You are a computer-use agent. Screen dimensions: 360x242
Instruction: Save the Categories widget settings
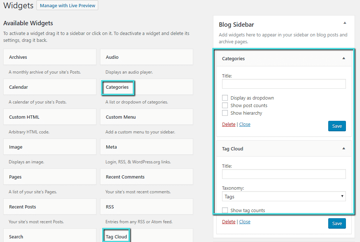pyautogui.click(x=337, y=126)
